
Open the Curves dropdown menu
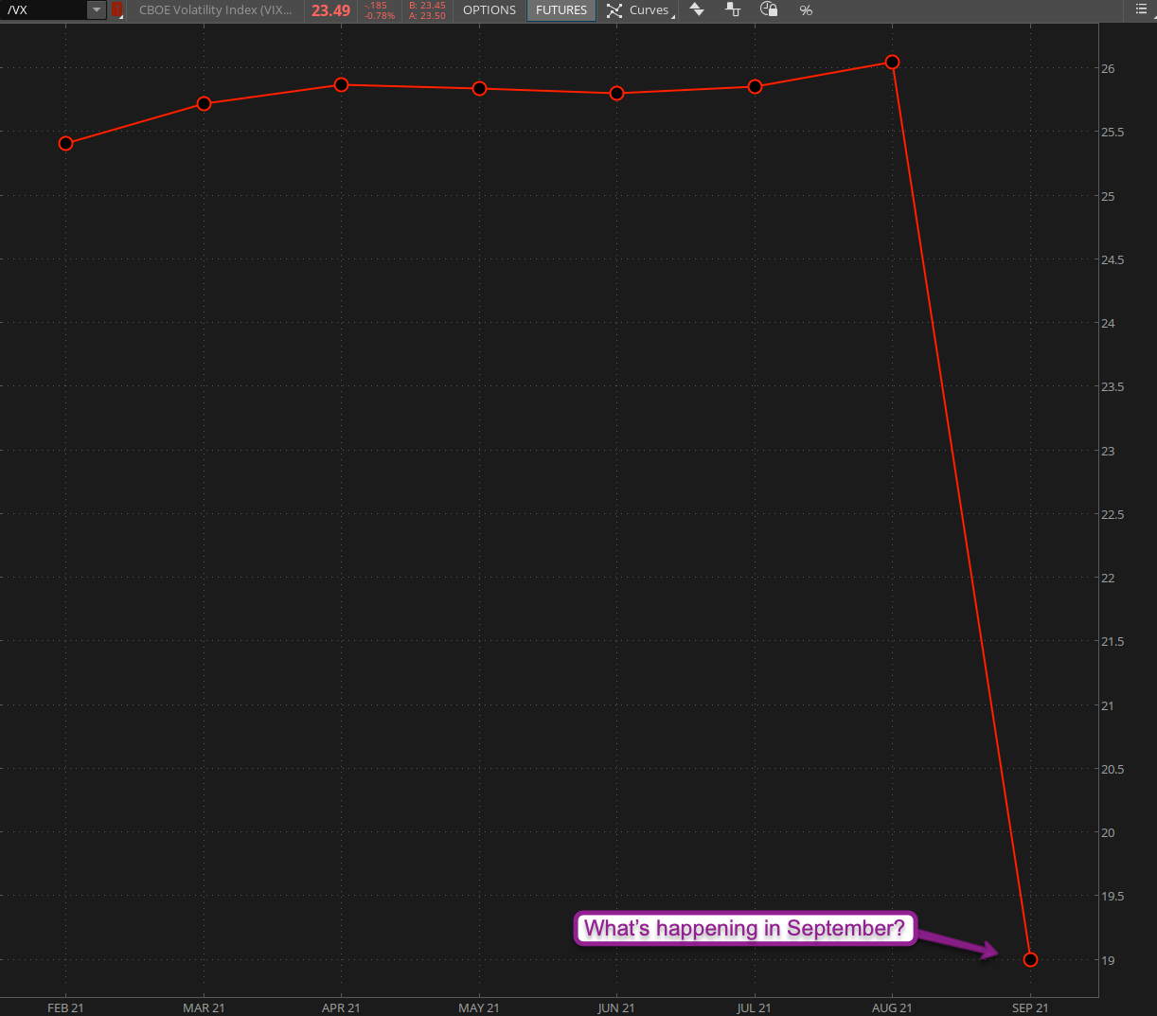click(650, 10)
